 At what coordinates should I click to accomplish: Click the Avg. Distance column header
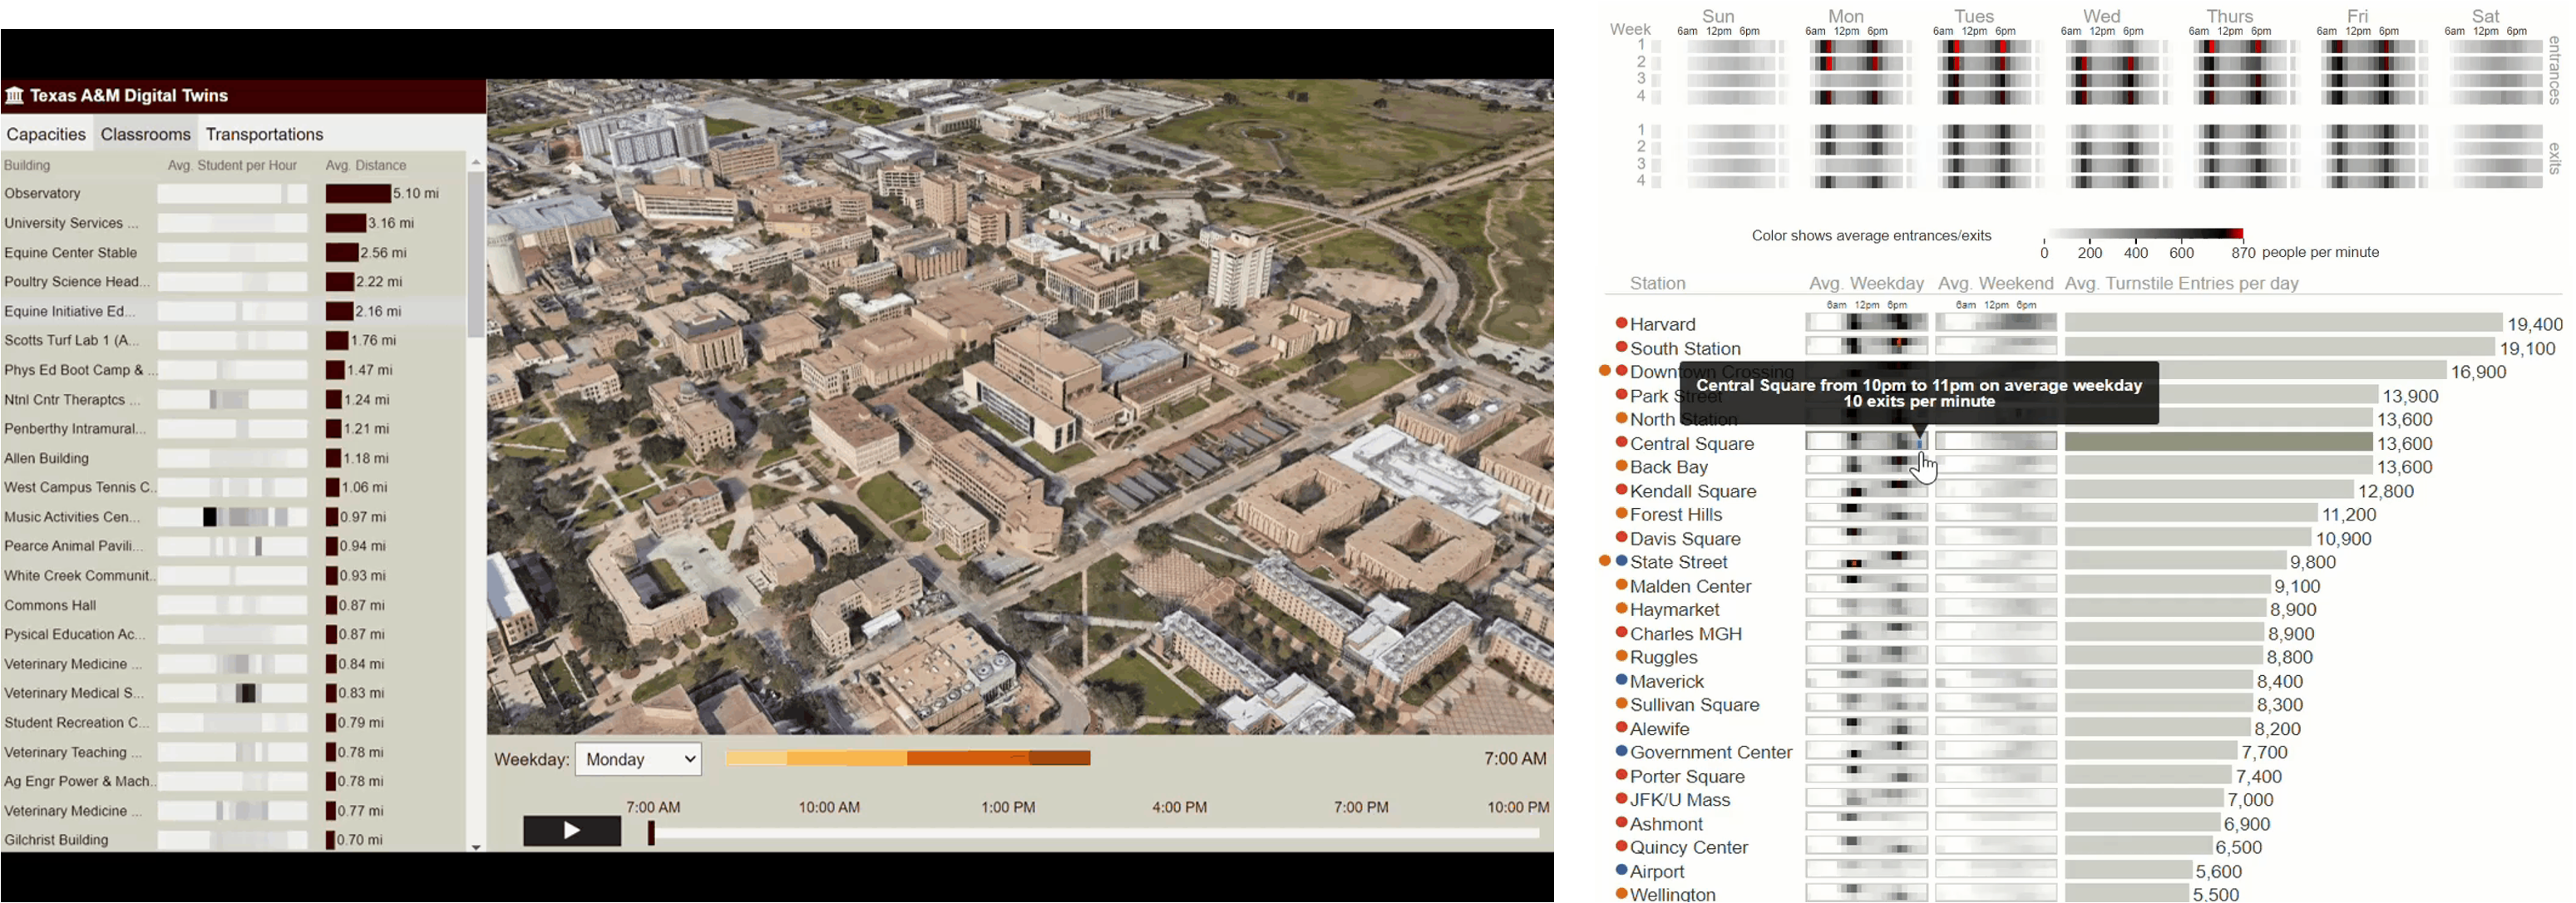point(366,165)
